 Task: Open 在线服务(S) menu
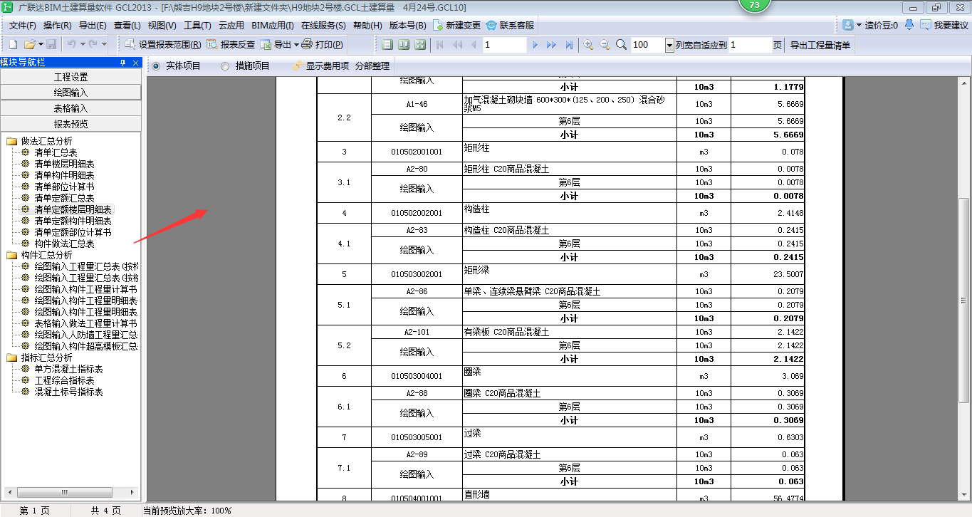point(323,25)
